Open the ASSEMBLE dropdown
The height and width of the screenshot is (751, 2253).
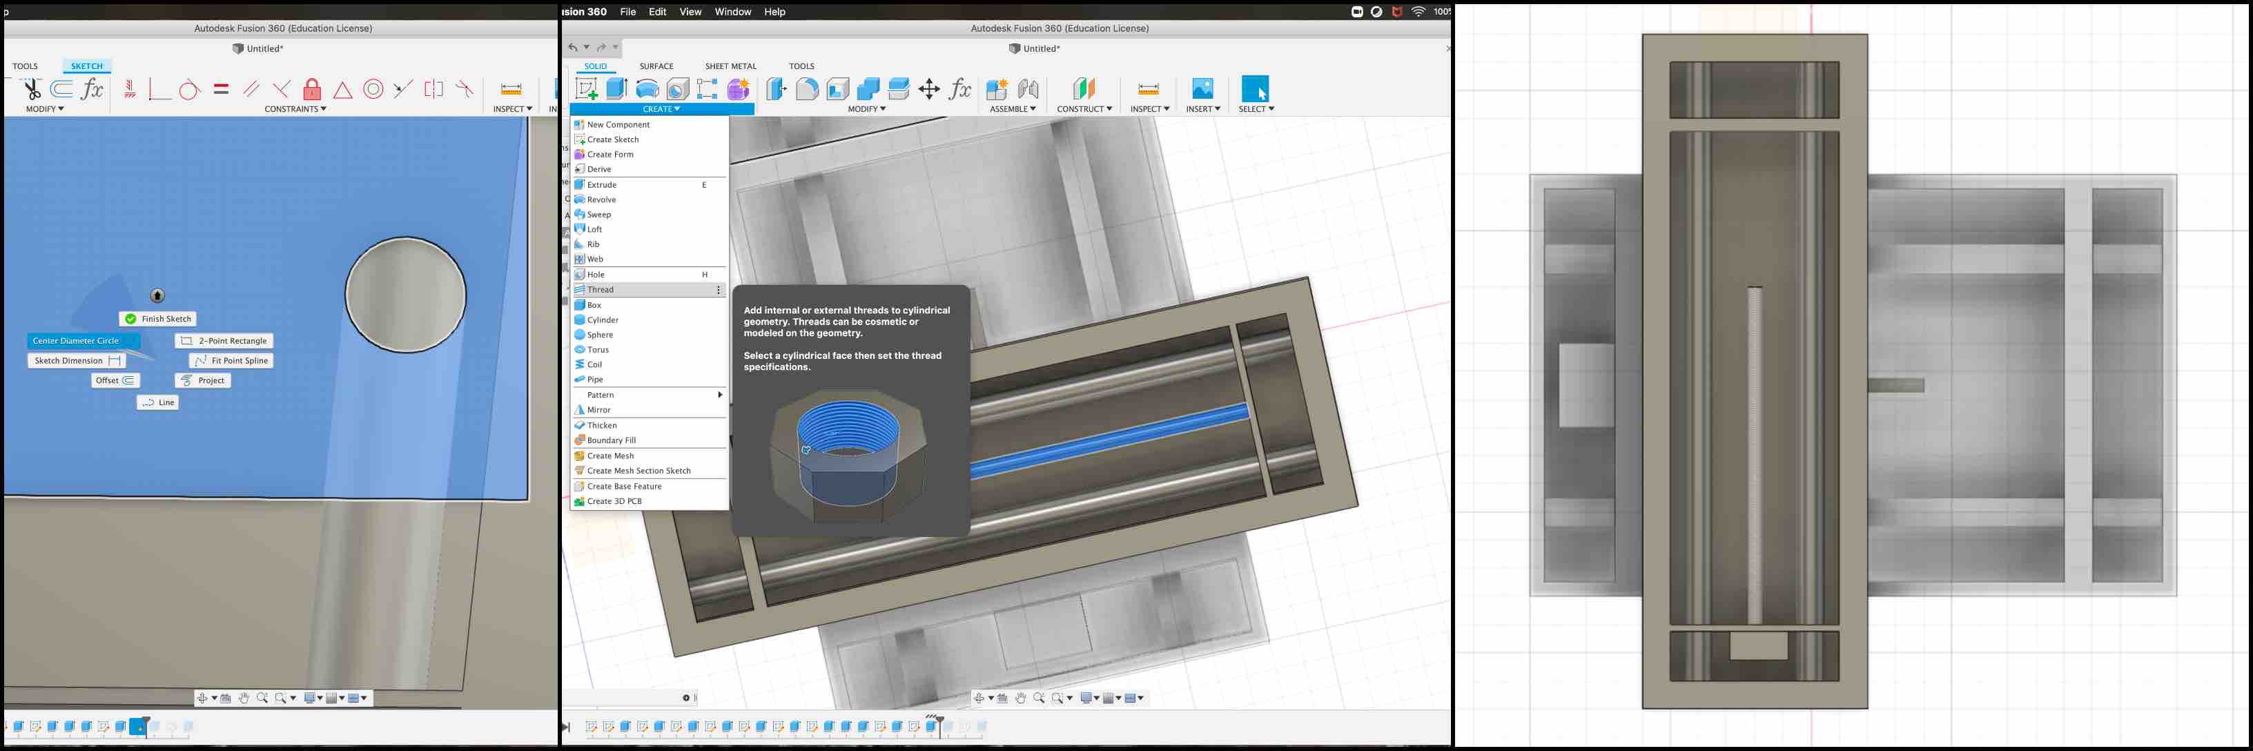(x=1013, y=109)
